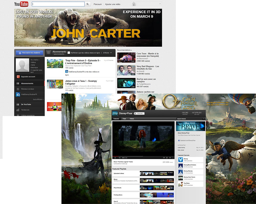Image resolution: width=256 pixels, height=204 pixels.
Task: Click the Search Channel magnifier icon
Action: pos(204,119)
